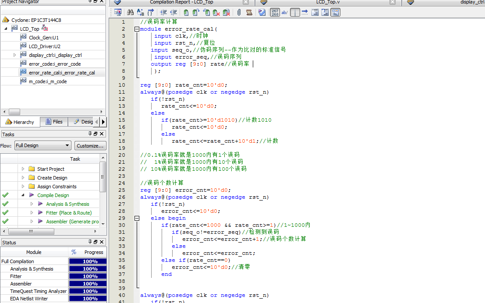Click the Decrease Indent toolbar icon
The height and width of the screenshot is (303, 485).
point(174,13)
